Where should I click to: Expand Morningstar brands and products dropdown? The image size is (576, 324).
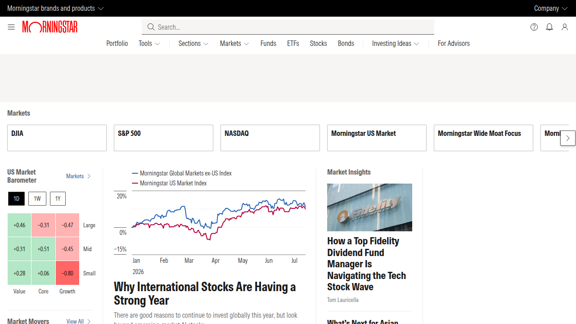tap(55, 8)
